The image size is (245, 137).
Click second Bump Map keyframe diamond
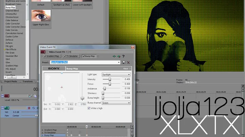coord(79,135)
